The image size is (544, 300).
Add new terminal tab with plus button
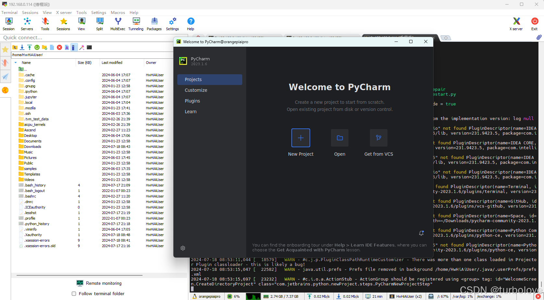tap(446, 38)
